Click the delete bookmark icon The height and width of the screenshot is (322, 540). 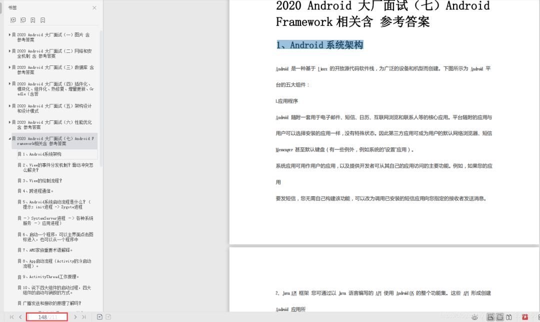43,20
